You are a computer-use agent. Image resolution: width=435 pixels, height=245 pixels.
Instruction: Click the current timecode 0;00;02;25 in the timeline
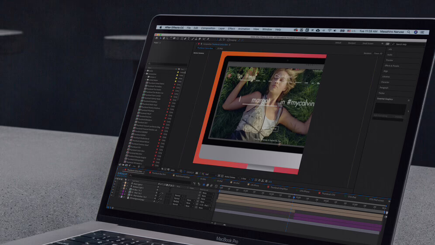click(122, 174)
